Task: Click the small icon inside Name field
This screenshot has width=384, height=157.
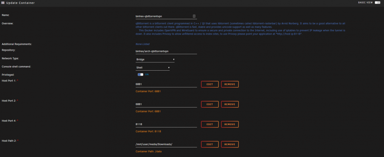Action: (194, 16)
